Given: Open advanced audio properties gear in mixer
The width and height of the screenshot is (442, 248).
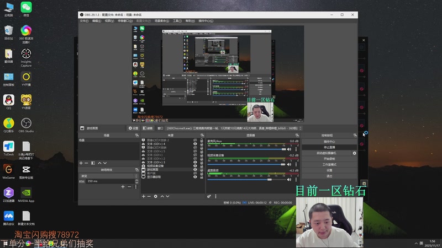Looking at the screenshot, I should (x=209, y=196).
